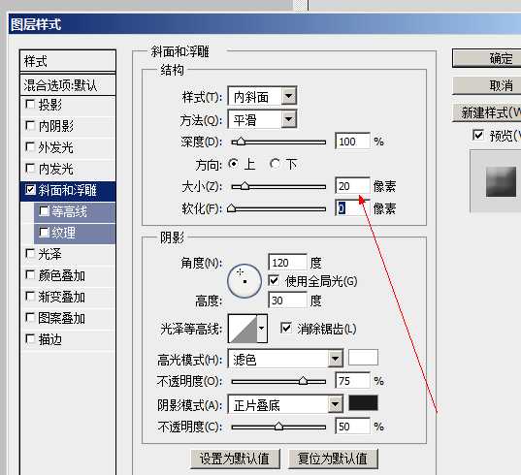Uncheck 使用全局光 global light
The height and width of the screenshot is (475, 521).
tap(274, 281)
